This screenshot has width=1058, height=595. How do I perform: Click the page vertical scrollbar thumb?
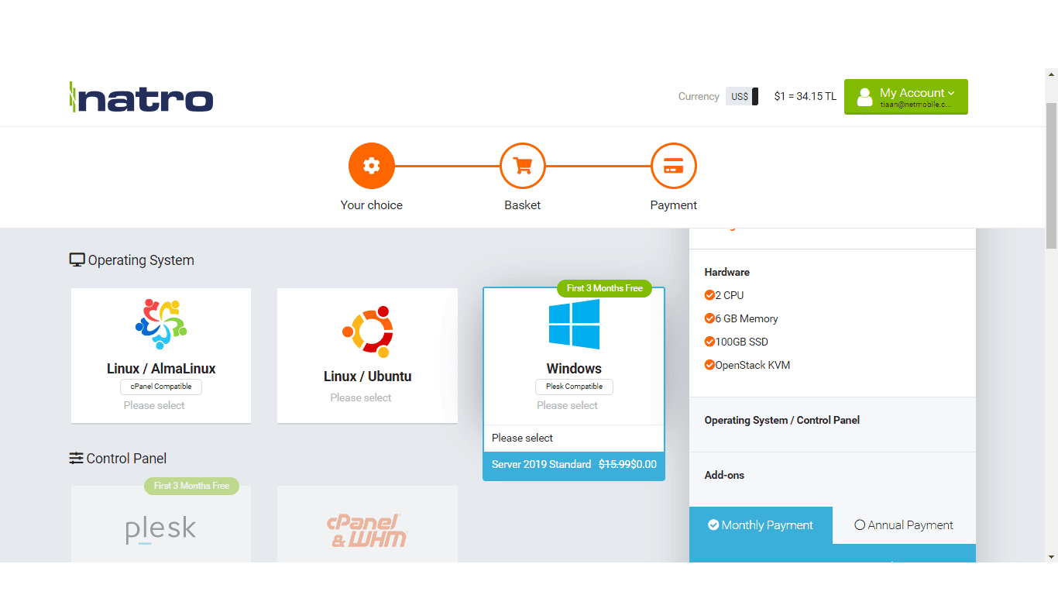[x=1051, y=175]
